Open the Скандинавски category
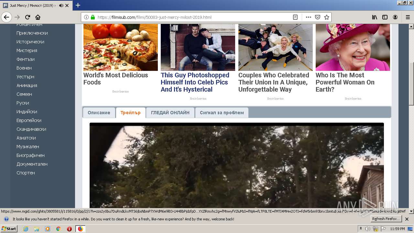This screenshot has height=233, width=414. [x=31, y=129]
